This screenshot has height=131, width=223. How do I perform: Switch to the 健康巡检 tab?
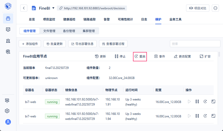69,19
